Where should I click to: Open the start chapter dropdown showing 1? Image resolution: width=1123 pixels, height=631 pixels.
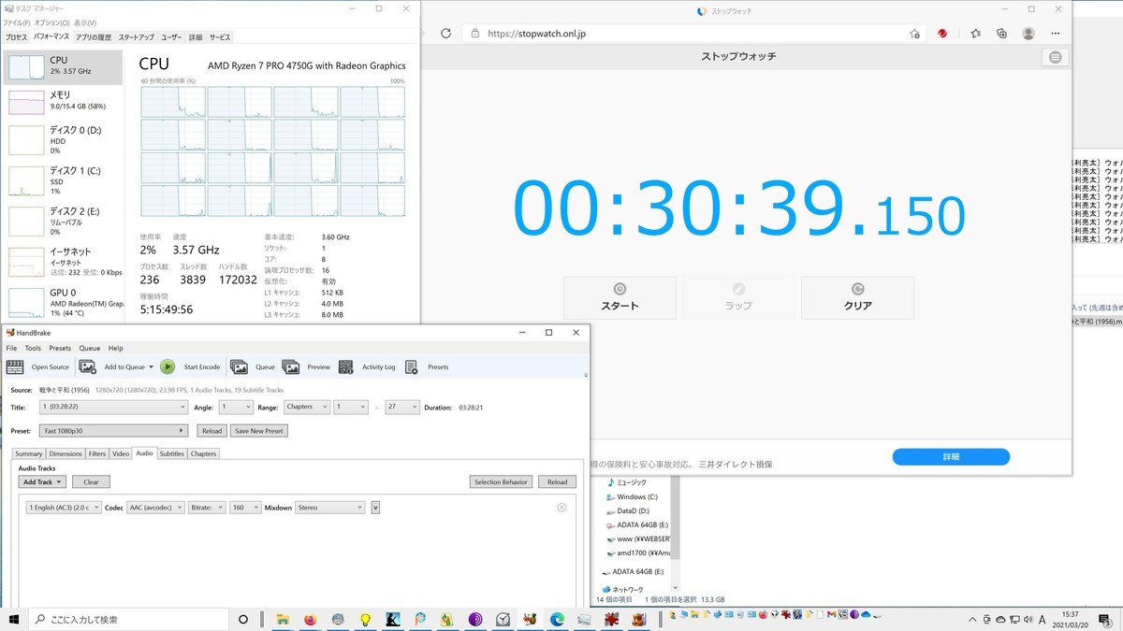[x=351, y=408]
